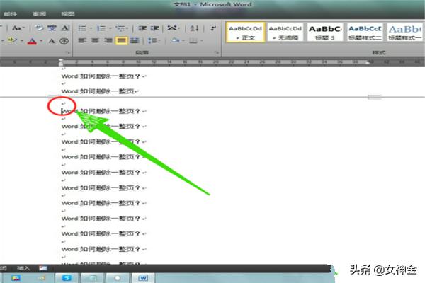
Task: Increase the paragraph indent
Action: pyautogui.click(x=153, y=28)
